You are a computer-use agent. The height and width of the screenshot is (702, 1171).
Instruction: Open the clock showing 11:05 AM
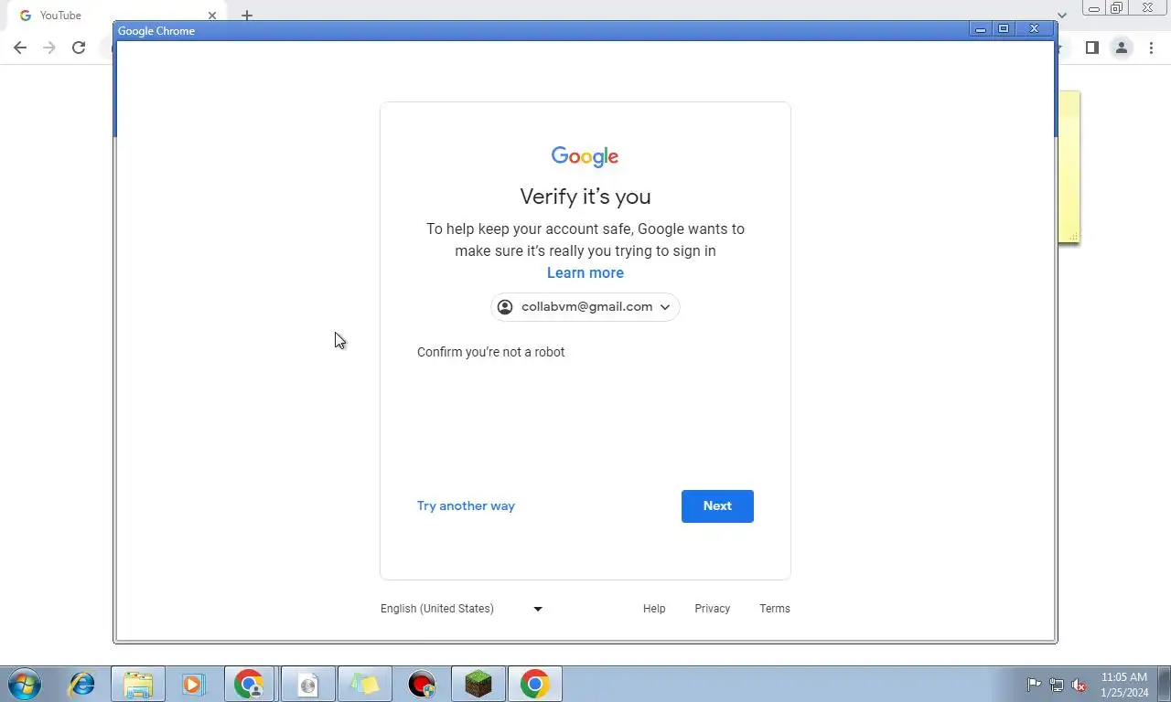(1124, 685)
